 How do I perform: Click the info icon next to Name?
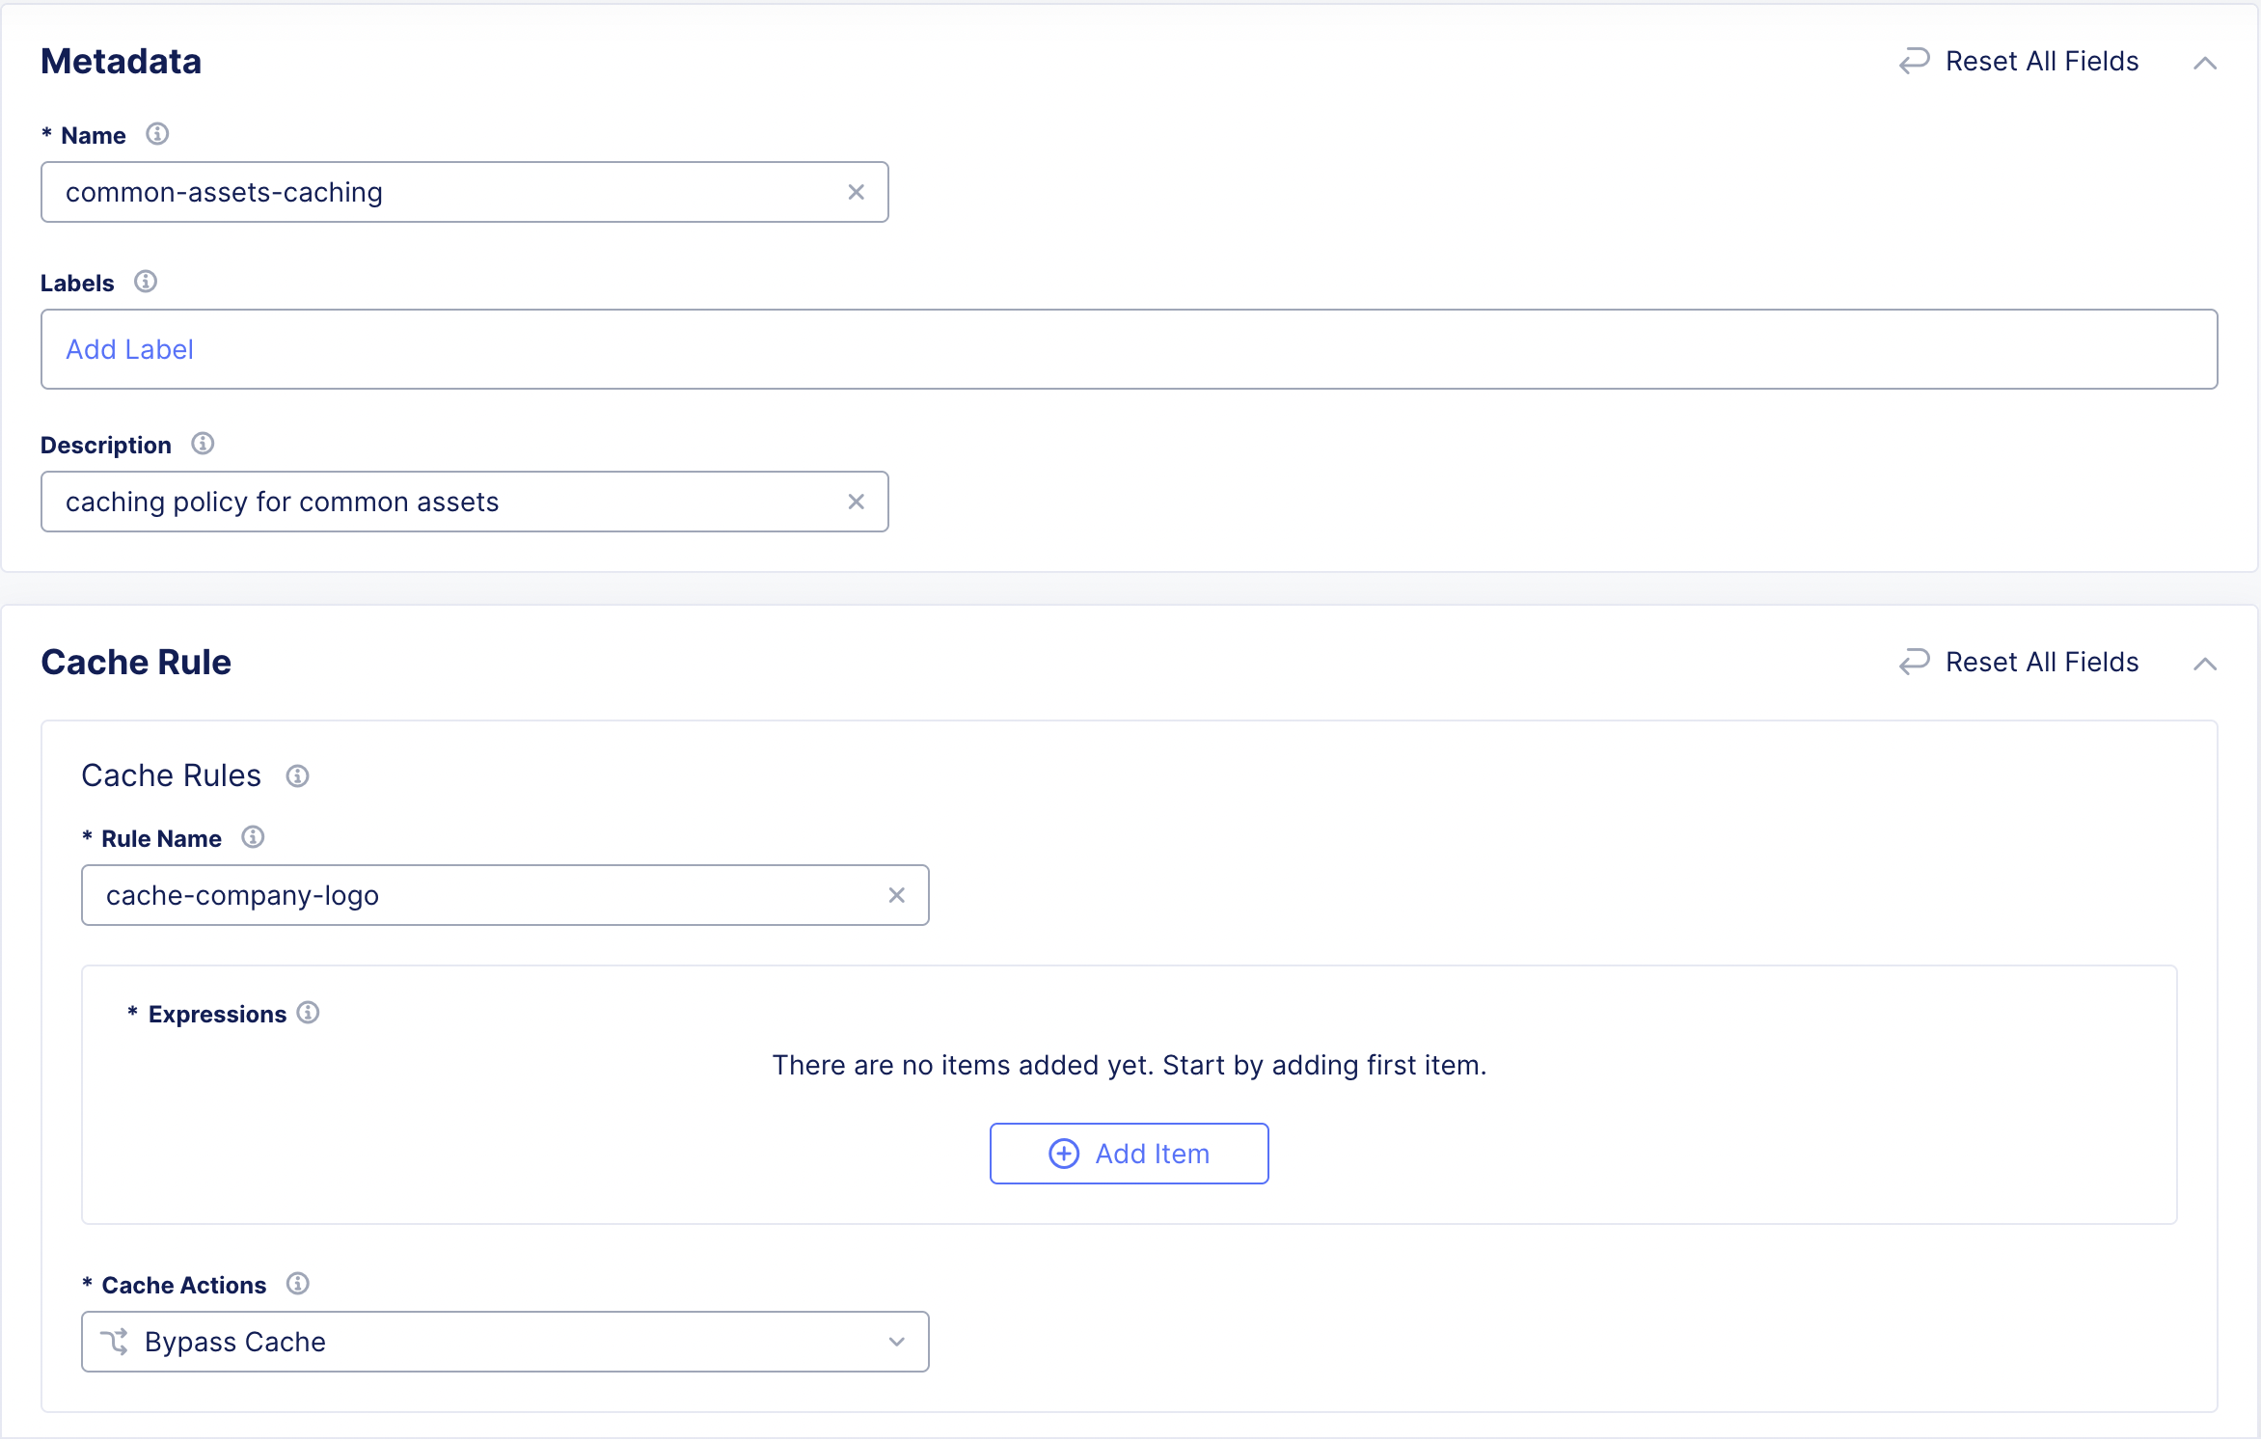click(x=157, y=134)
